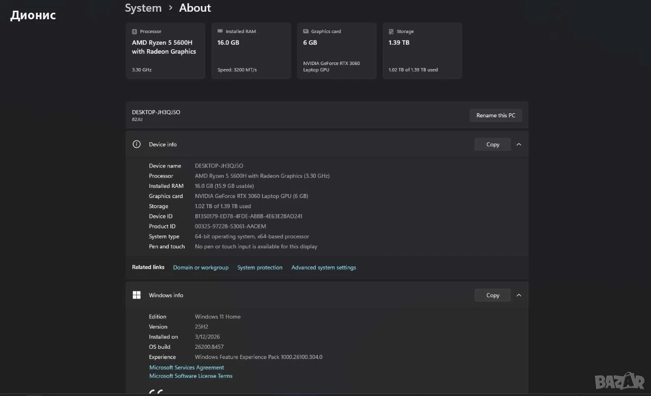Click the Installed on date 3/12/2026
Image resolution: width=651 pixels, height=396 pixels.
point(208,337)
